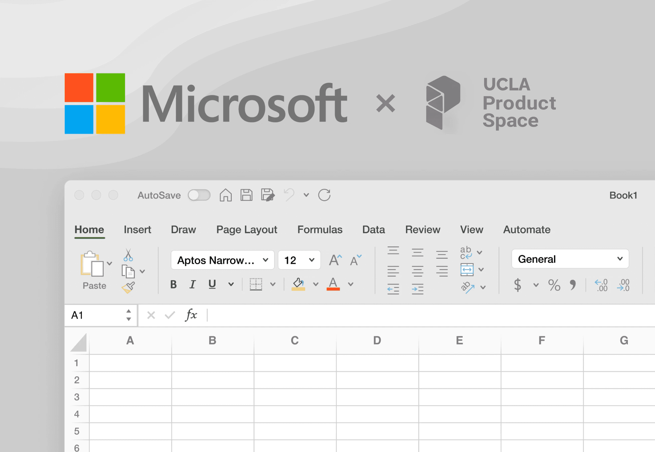This screenshot has height=452, width=655.
Task: Open the Automate tab
Action: (x=527, y=230)
